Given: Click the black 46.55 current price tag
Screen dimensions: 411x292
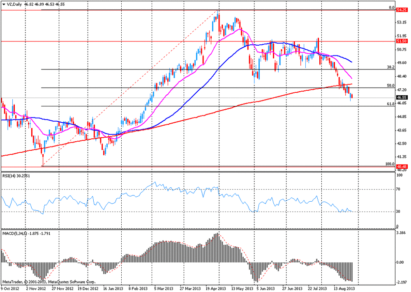Looking at the screenshot, I should tap(402, 97).
